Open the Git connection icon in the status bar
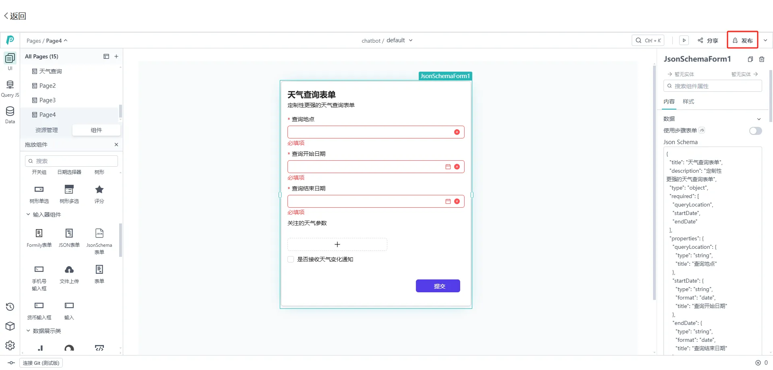Screen dimensions: 773x370 pyautogui.click(x=11, y=363)
